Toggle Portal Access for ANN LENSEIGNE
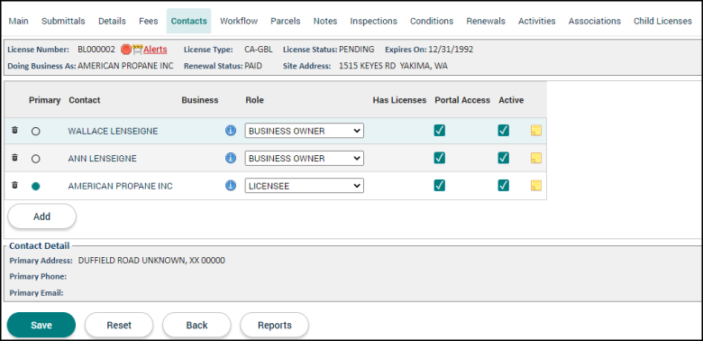The width and height of the screenshot is (703, 341). (x=440, y=158)
